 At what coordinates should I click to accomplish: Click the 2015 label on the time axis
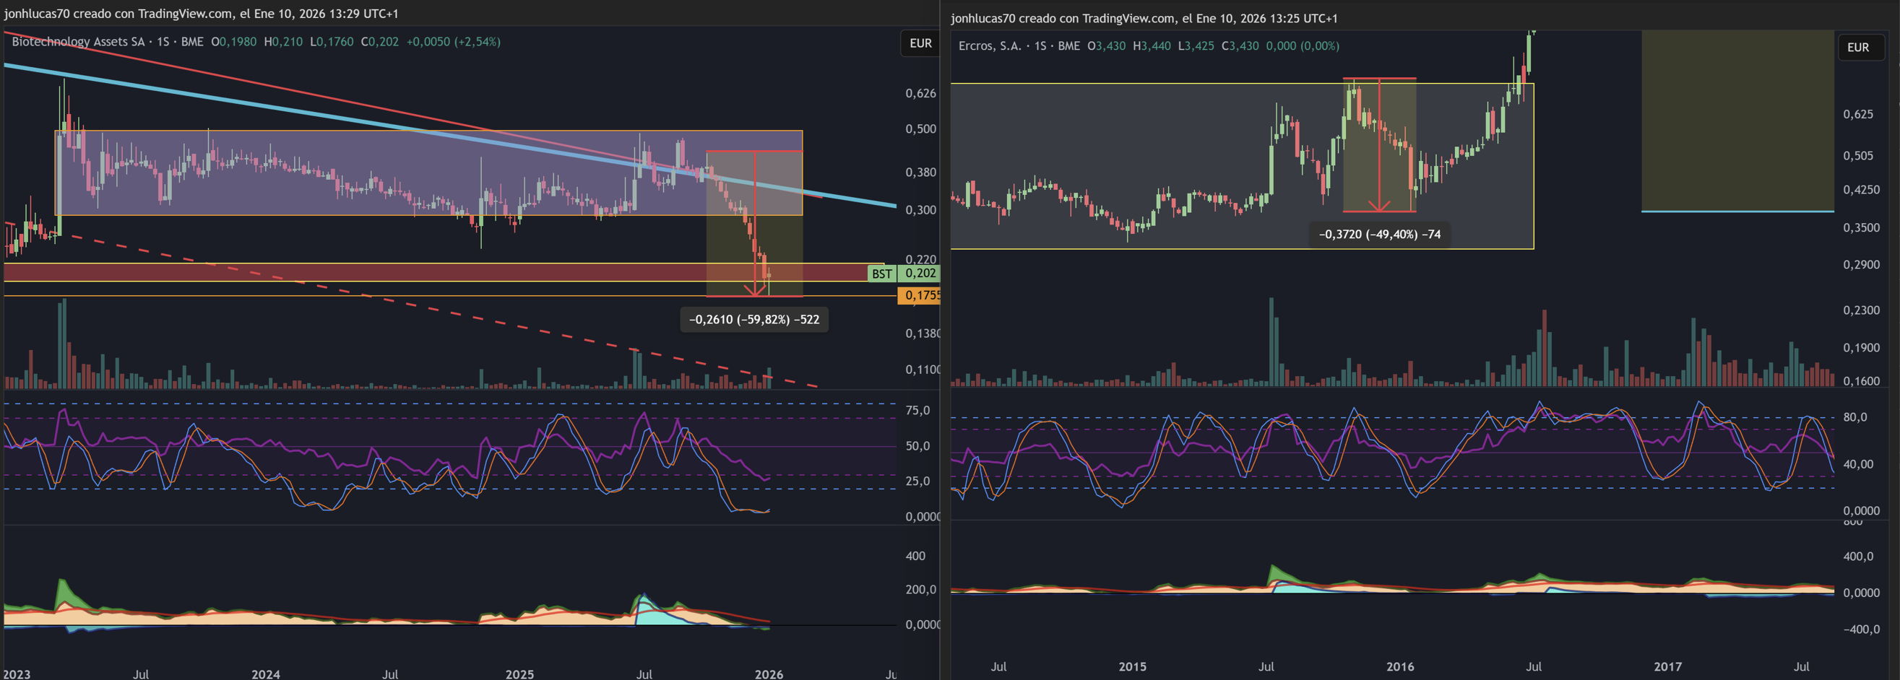point(1132,666)
